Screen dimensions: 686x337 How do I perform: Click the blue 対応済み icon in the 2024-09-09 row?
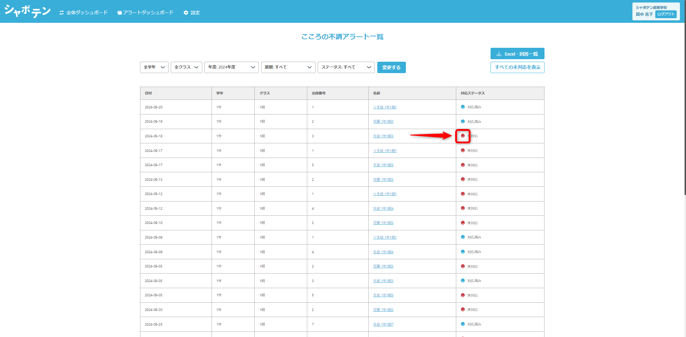tap(463, 237)
